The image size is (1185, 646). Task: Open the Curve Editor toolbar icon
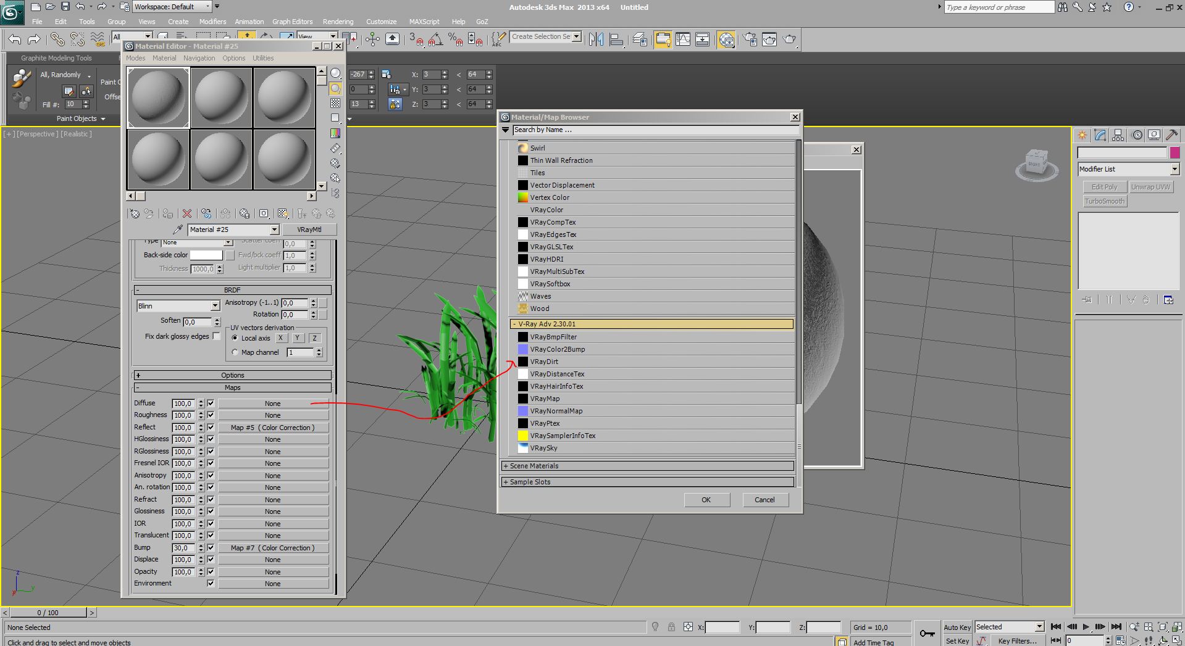tap(683, 39)
